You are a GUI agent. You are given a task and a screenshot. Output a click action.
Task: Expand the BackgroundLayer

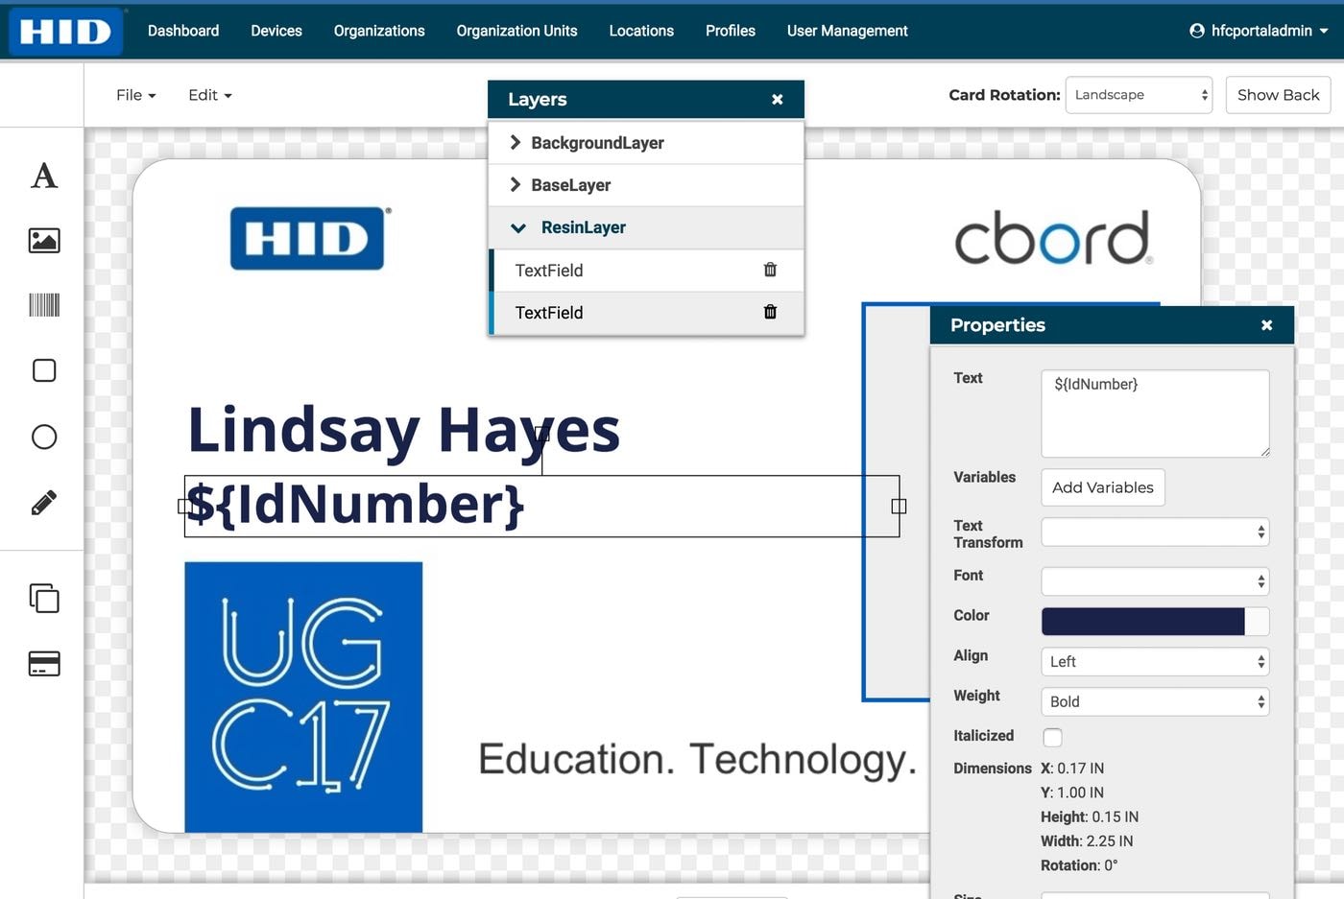(x=516, y=142)
